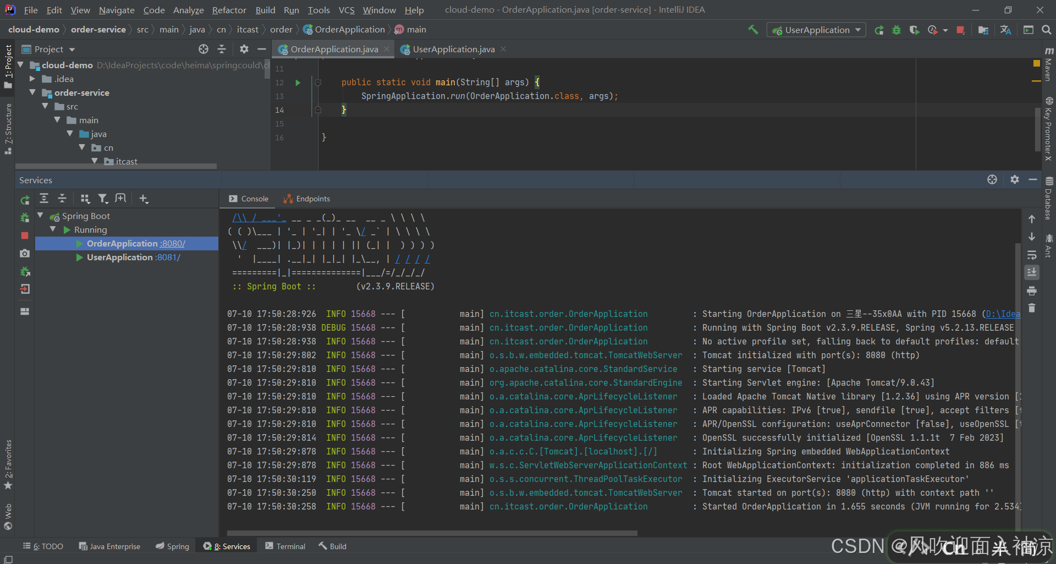Toggle soft-wrap in console
Image resolution: width=1056 pixels, height=564 pixels.
(1032, 255)
